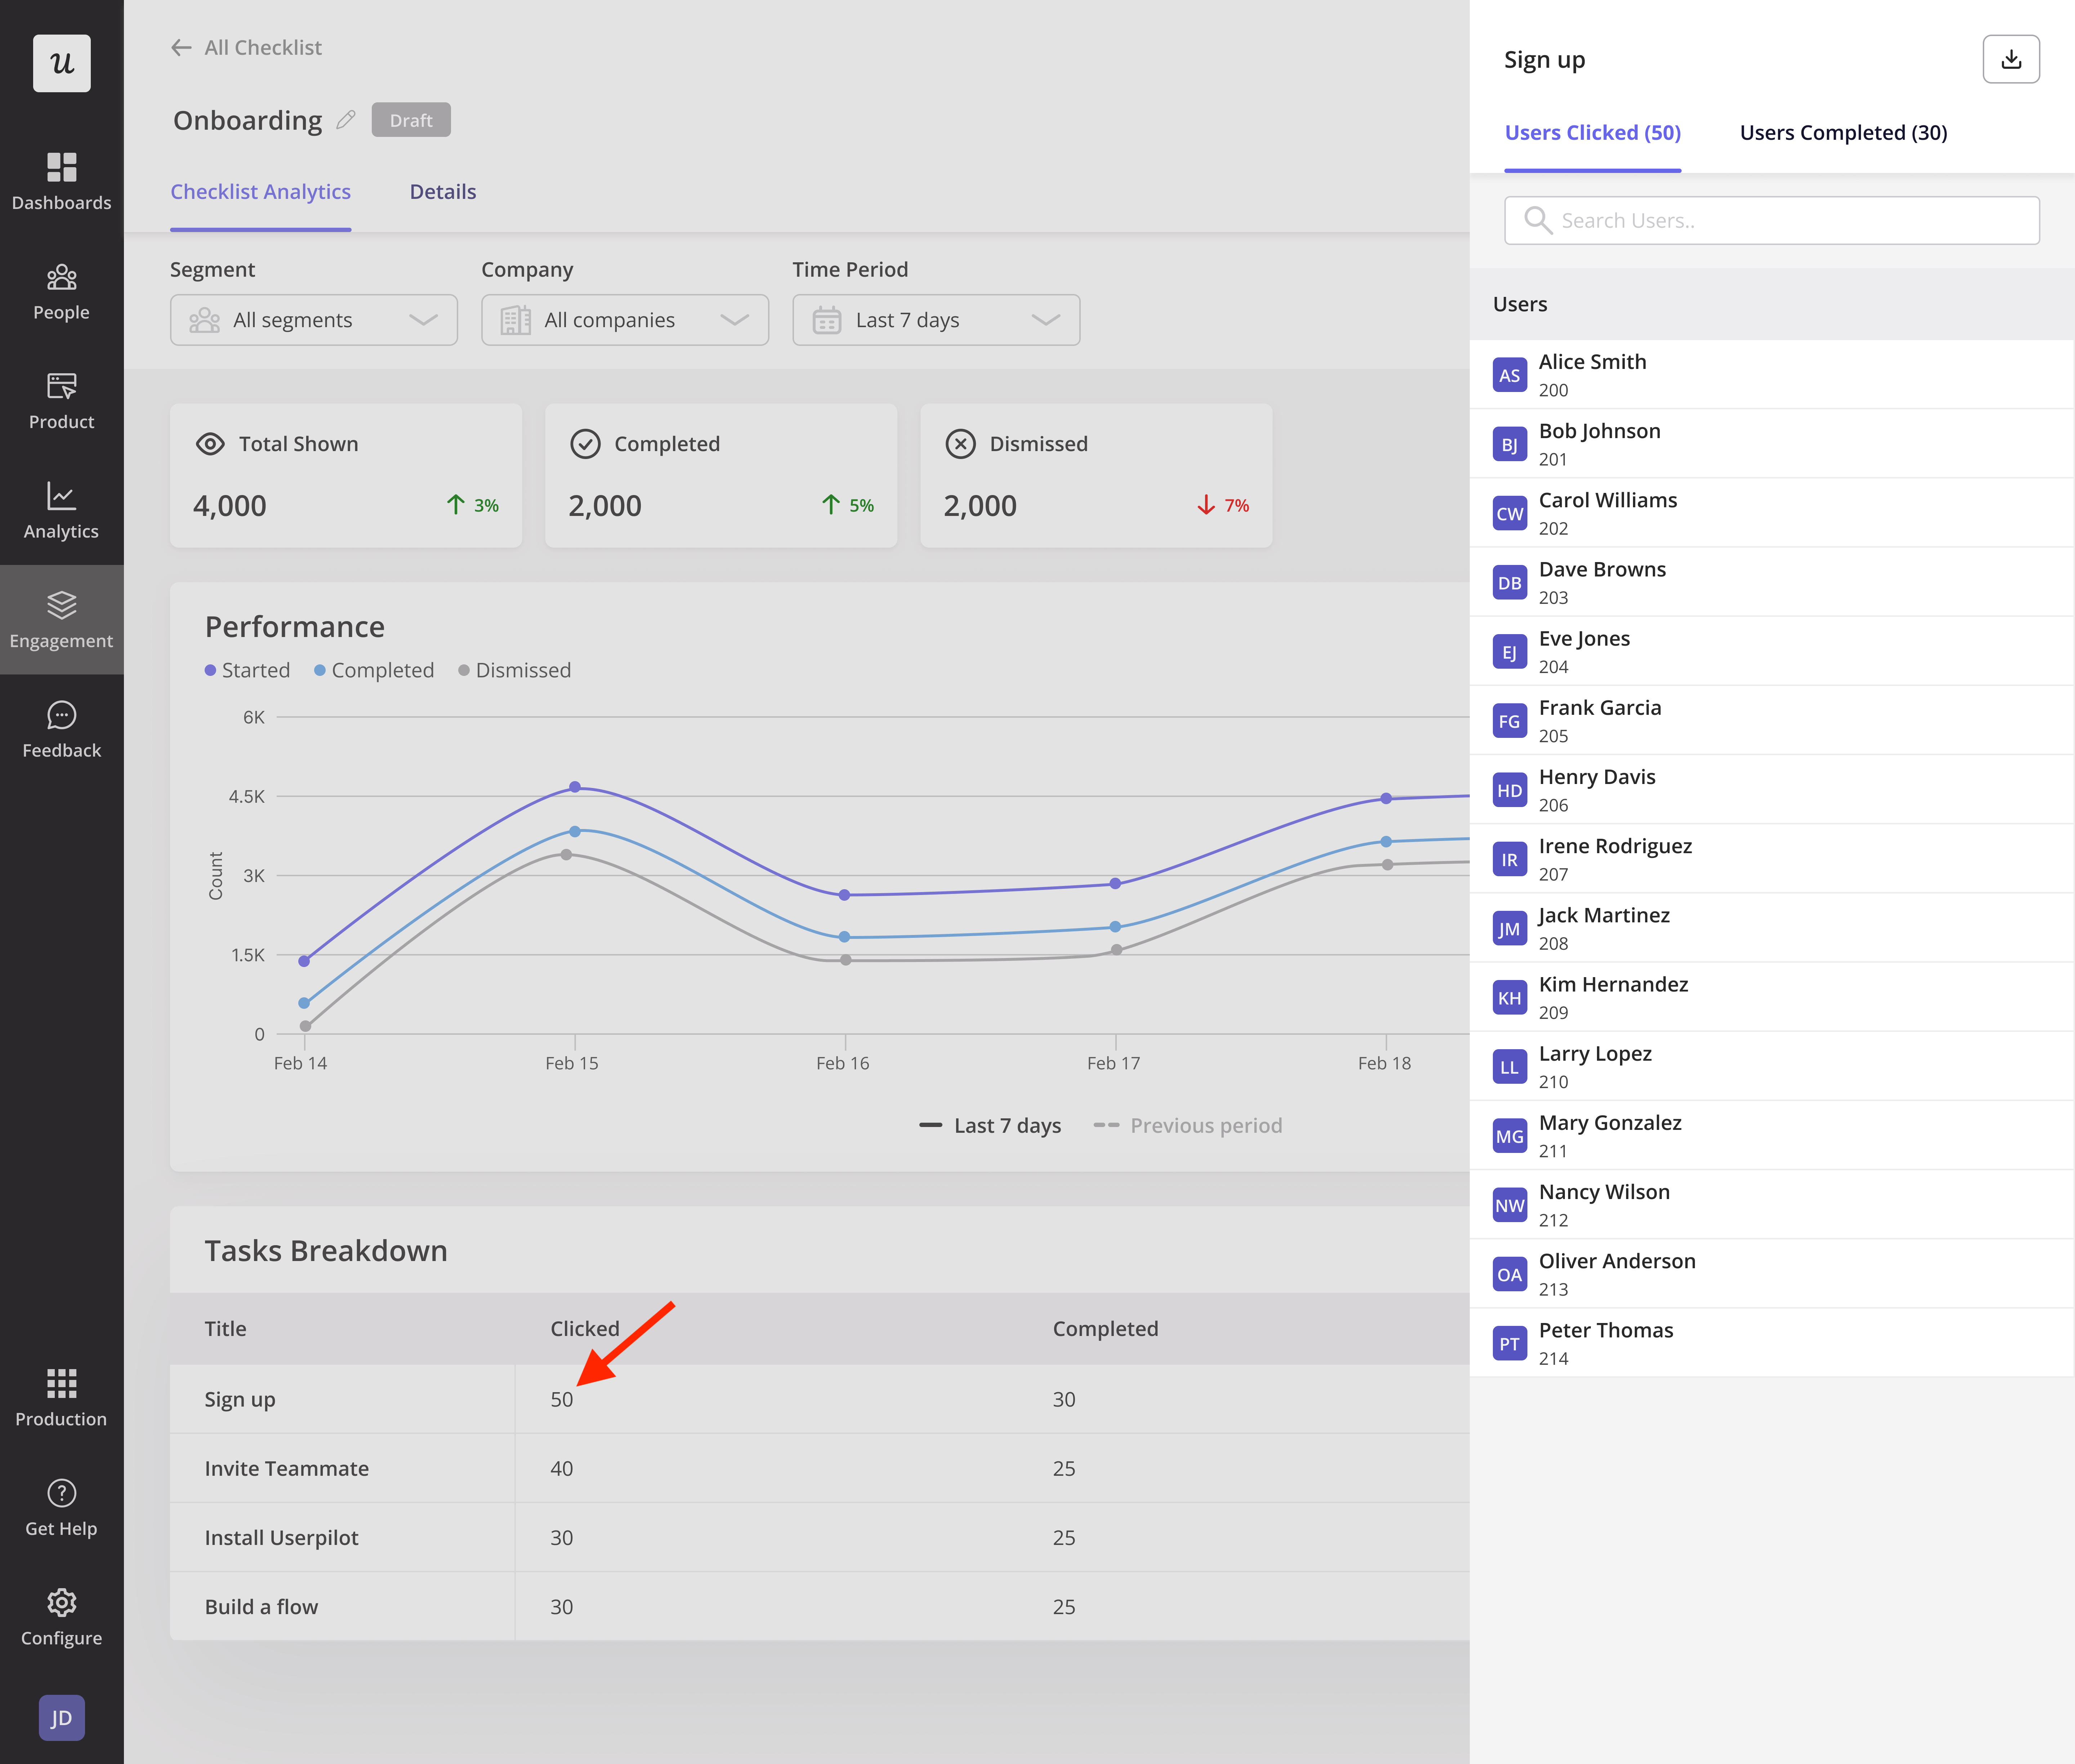Click the Draft status badge

click(x=411, y=120)
